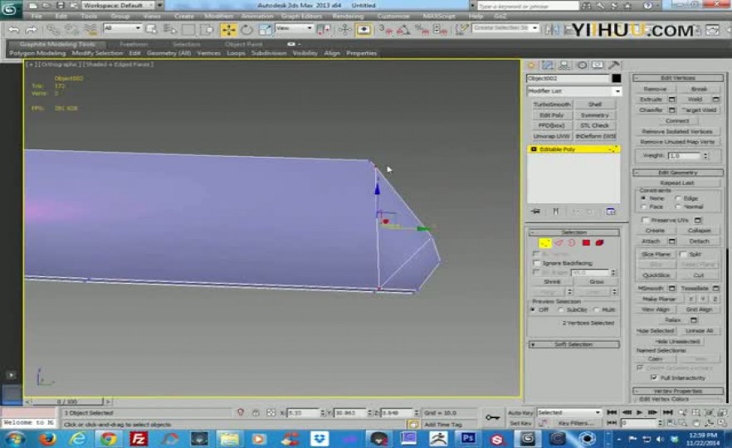Open the Motion command panel tab
732x448 pixels.
coord(582,66)
